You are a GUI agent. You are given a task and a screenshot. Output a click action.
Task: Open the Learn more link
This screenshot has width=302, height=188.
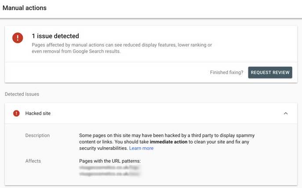[141, 148]
